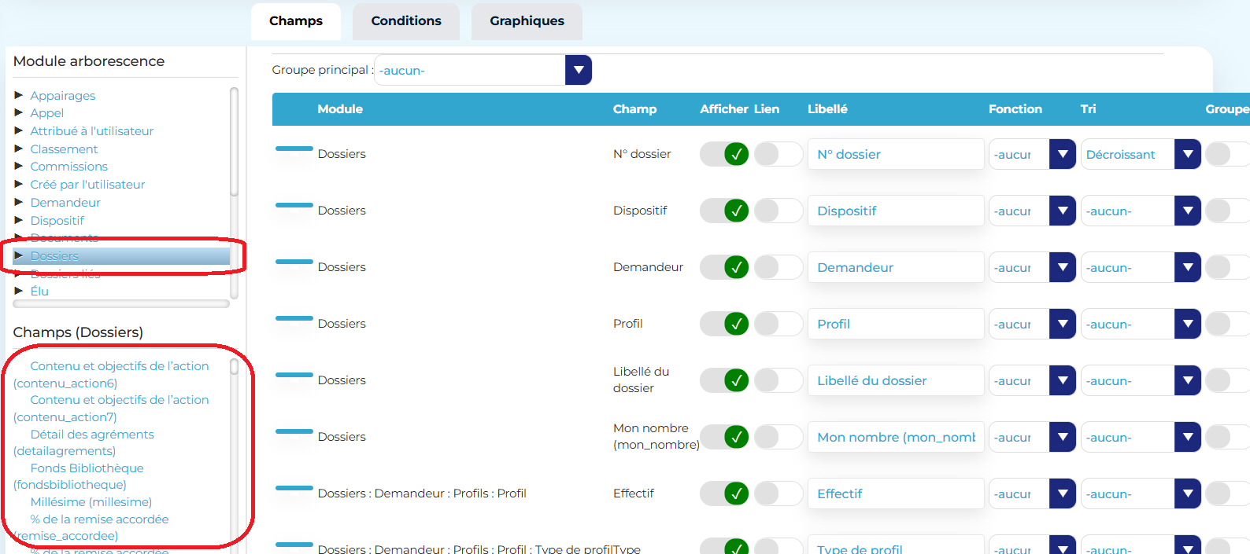Expand the Appairages tree node
Image resolution: width=1250 pixels, height=554 pixels.
pyautogui.click(x=19, y=95)
